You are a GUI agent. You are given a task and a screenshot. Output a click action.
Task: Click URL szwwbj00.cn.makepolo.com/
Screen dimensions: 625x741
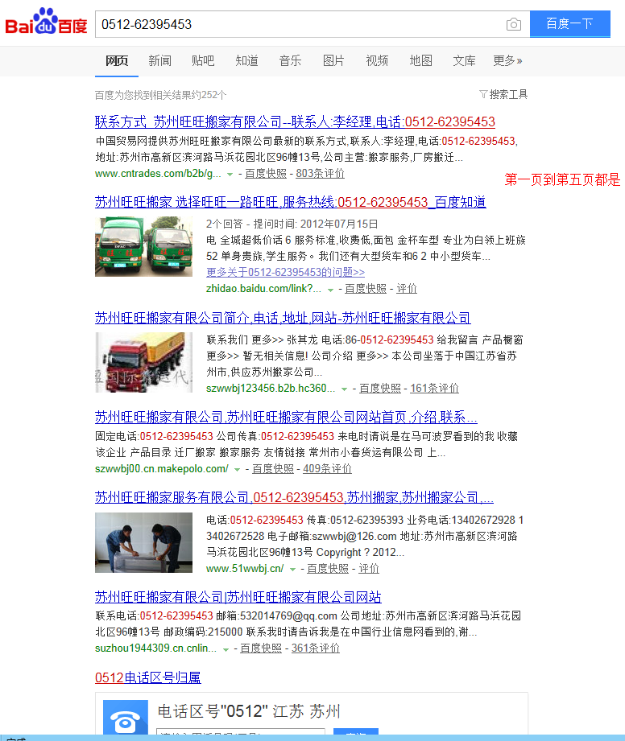(x=162, y=468)
